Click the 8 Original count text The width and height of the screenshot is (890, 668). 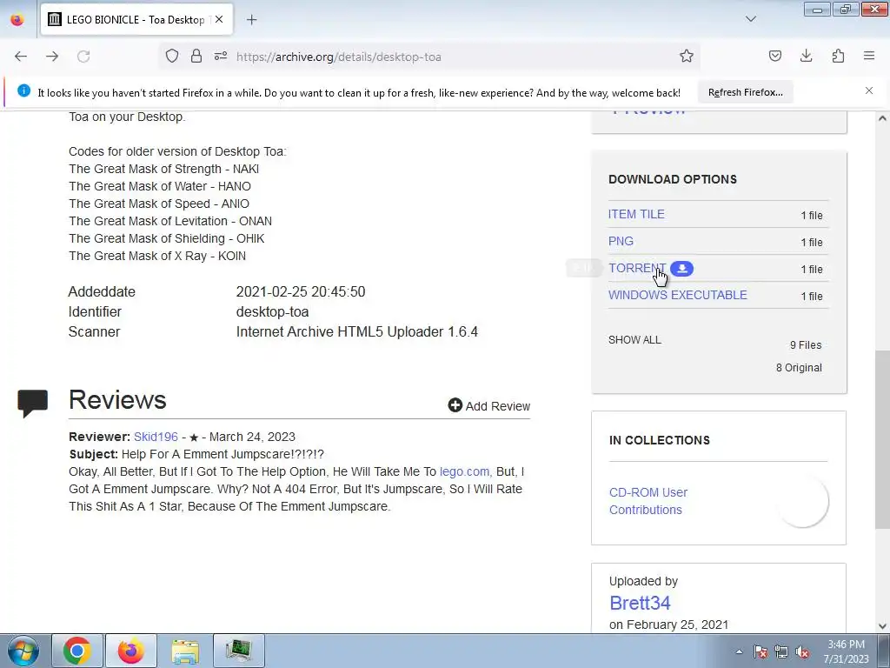[x=800, y=368]
